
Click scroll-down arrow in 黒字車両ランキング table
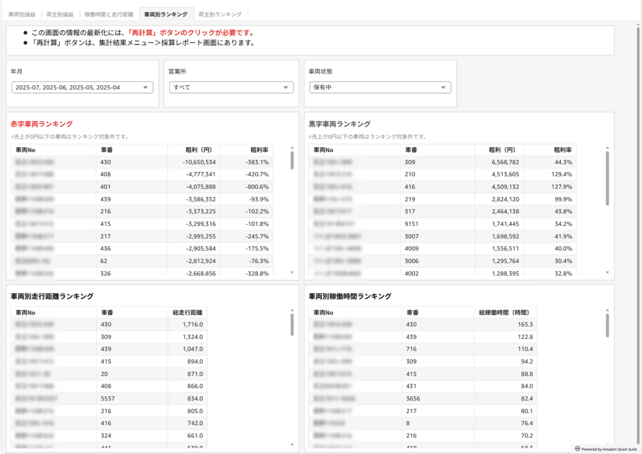click(607, 272)
